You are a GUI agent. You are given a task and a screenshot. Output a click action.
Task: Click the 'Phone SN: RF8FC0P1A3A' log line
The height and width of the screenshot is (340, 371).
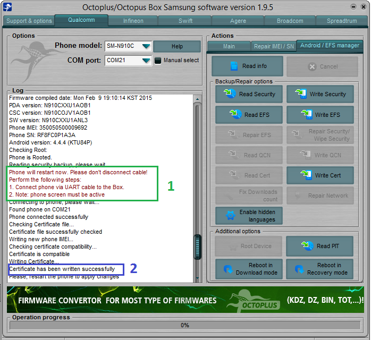(x=42, y=135)
